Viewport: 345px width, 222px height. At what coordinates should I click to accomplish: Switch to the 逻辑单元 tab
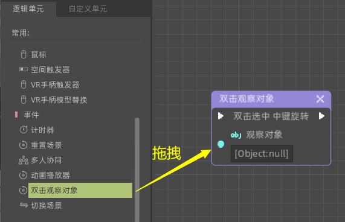(x=28, y=9)
